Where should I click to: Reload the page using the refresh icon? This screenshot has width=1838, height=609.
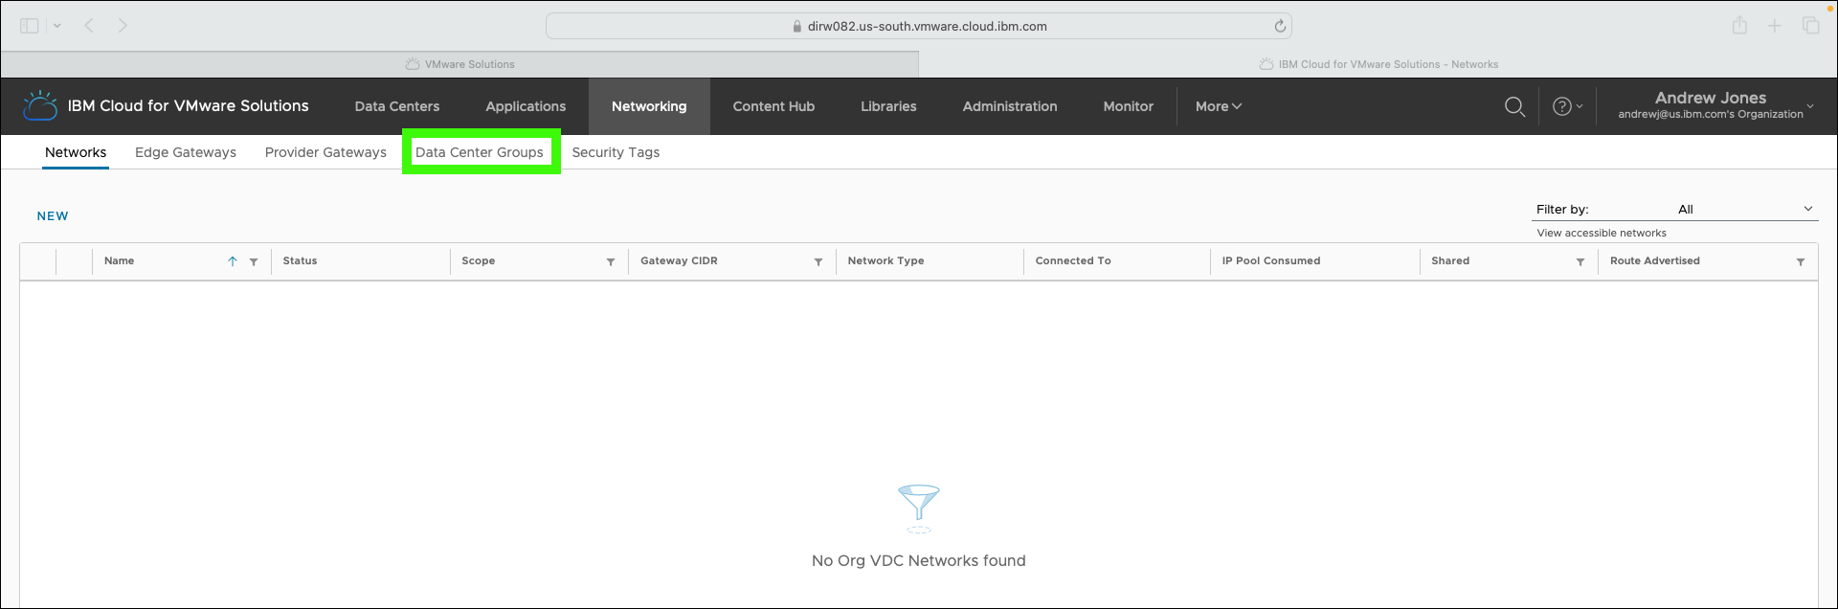click(x=1280, y=26)
